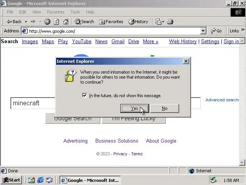The image size is (246, 185).
Task: Click the page icon in address bar
Action: (25, 31)
